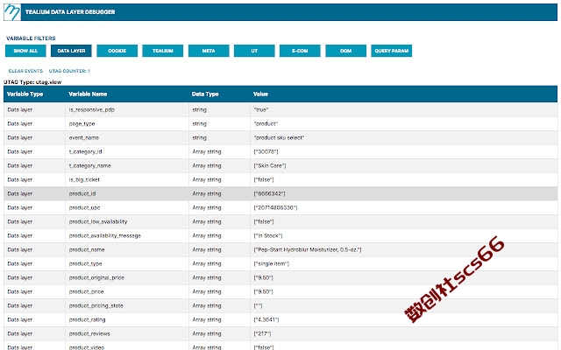The width and height of the screenshot is (561, 350).
Task: Filter variables by UT
Action: tap(254, 51)
